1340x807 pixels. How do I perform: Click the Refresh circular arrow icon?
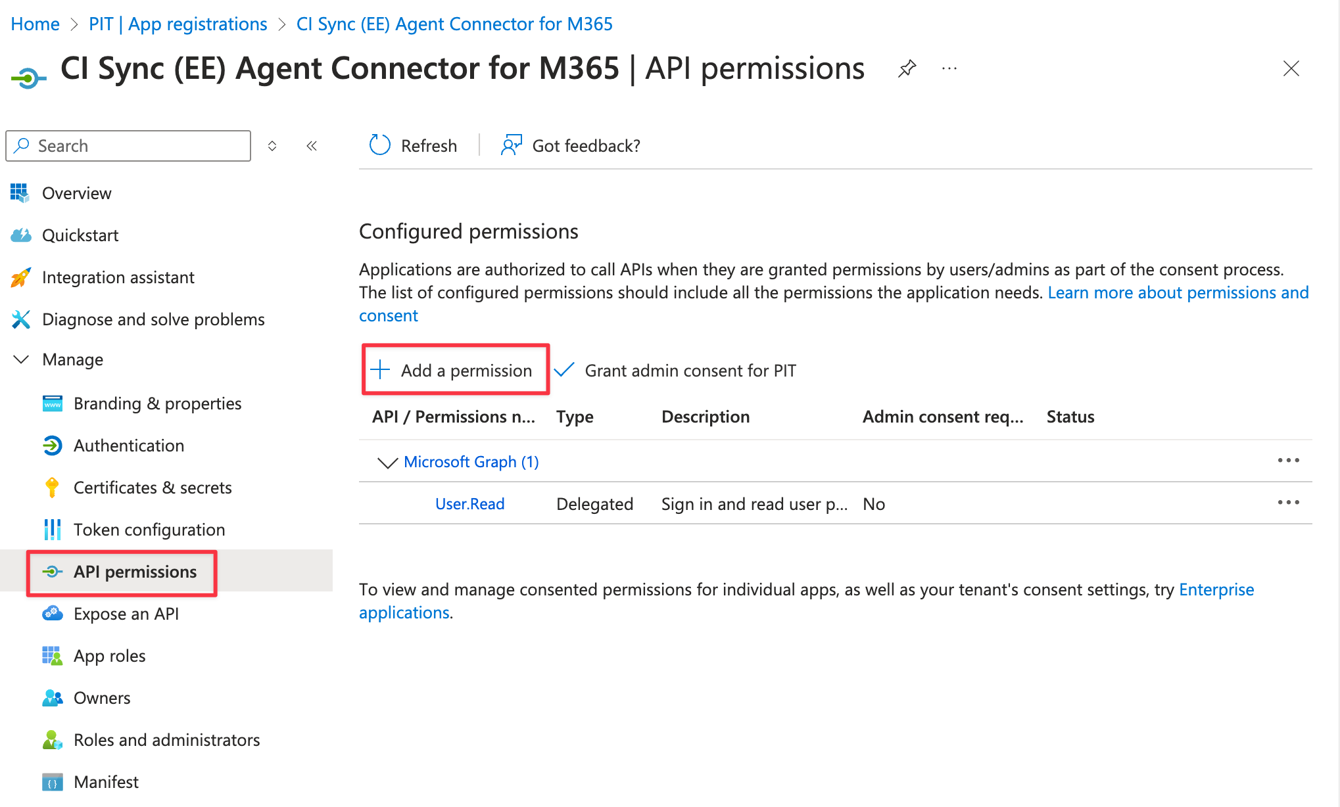click(380, 145)
